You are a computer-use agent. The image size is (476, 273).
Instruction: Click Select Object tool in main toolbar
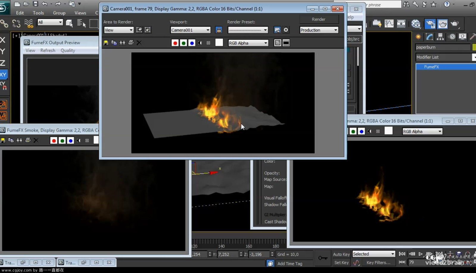click(69, 23)
